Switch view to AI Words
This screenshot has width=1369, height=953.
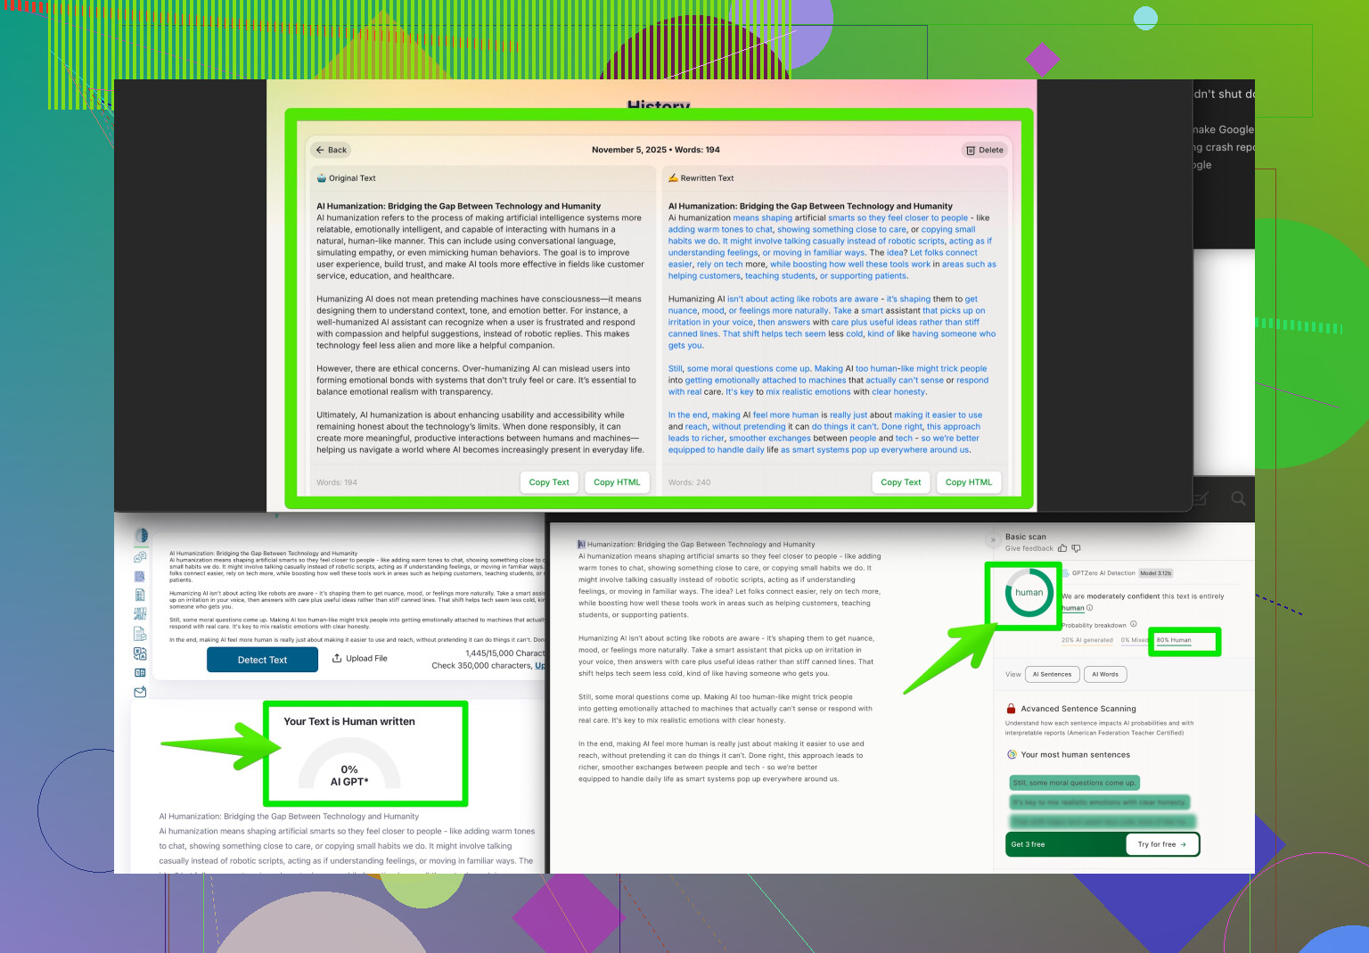(x=1105, y=674)
